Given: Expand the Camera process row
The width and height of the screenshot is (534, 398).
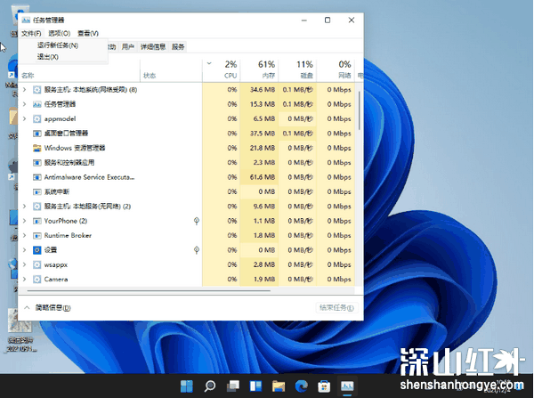Looking at the screenshot, I should [x=24, y=280].
